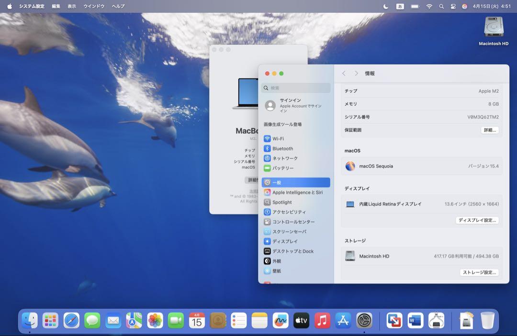Screen dimensions: 517x336
Task: Select ネットワーク in the sidebar
Action: coord(296,158)
